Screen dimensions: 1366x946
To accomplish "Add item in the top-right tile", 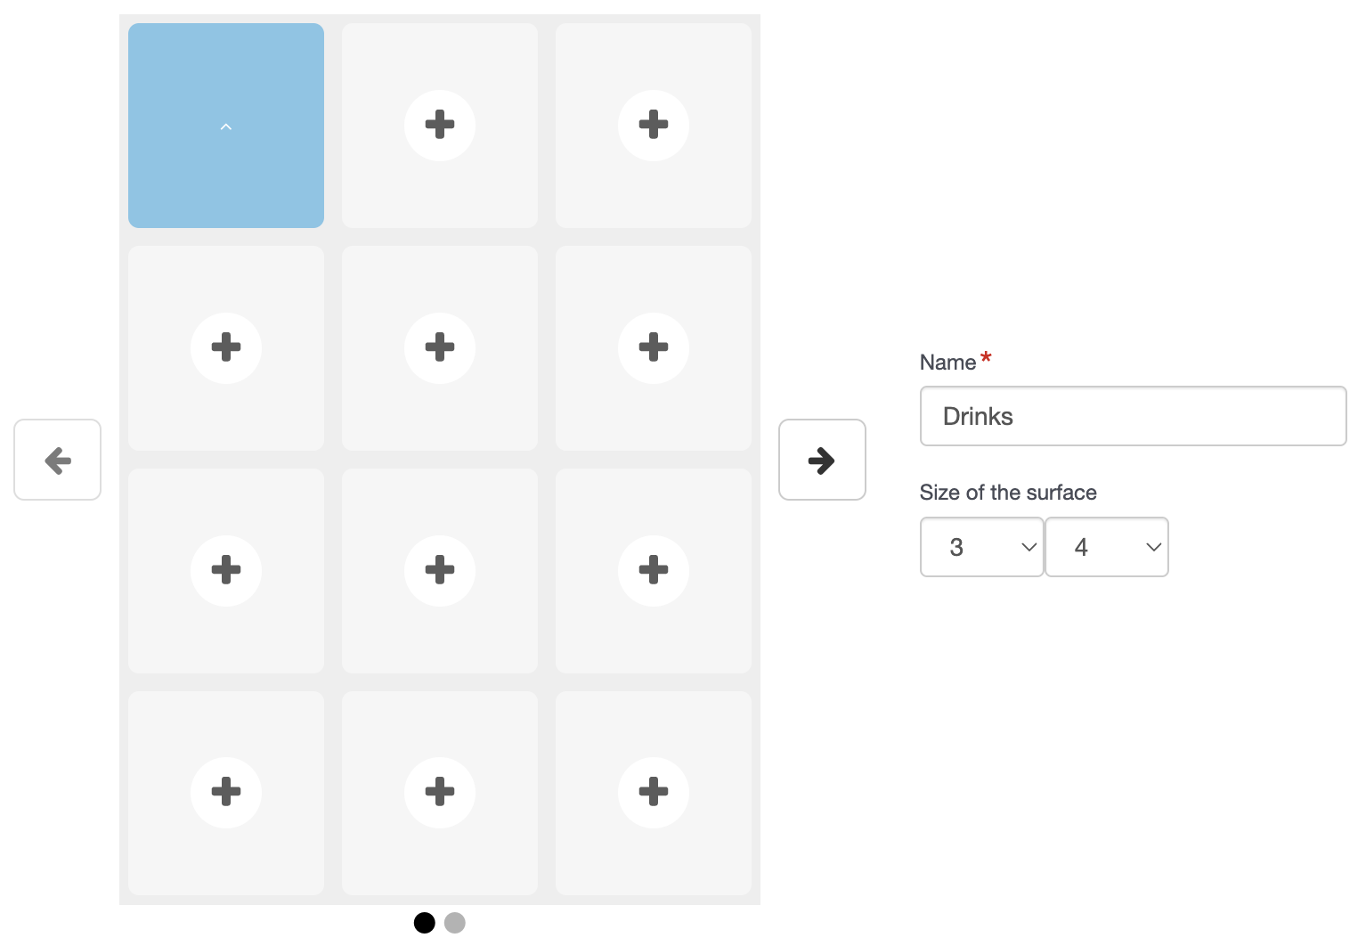I will [x=654, y=125].
